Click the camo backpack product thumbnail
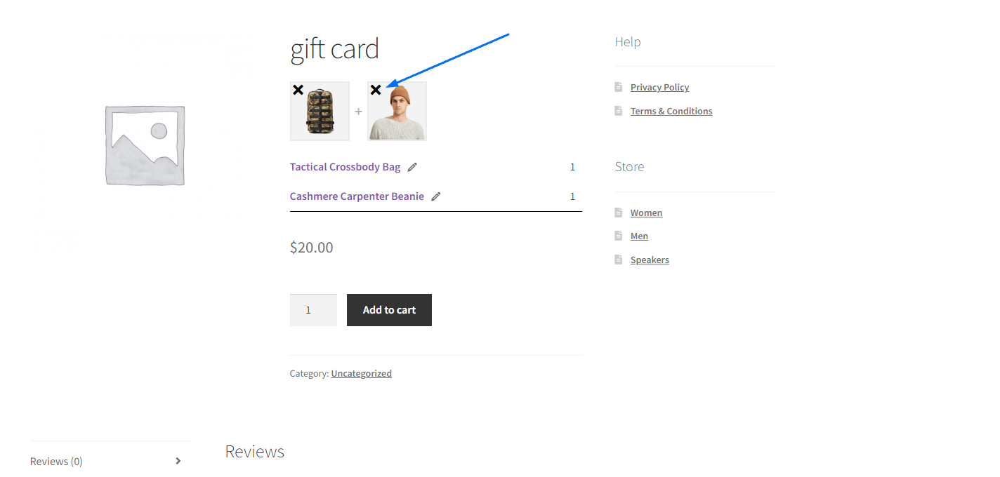 click(320, 111)
